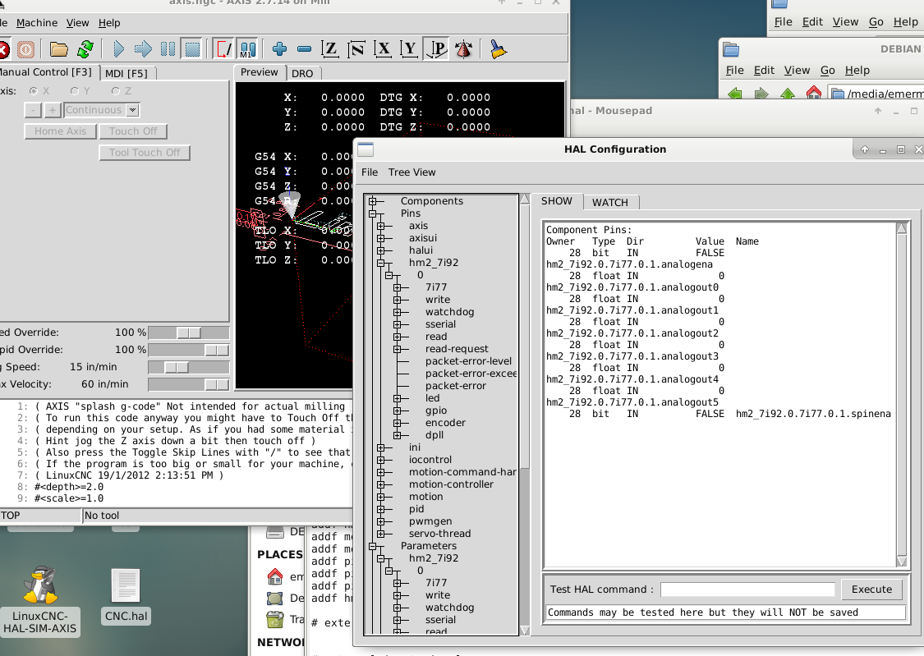This screenshot has width=924, height=656.
Task: Select the Z axis radio button
Action: click(116, 90)
